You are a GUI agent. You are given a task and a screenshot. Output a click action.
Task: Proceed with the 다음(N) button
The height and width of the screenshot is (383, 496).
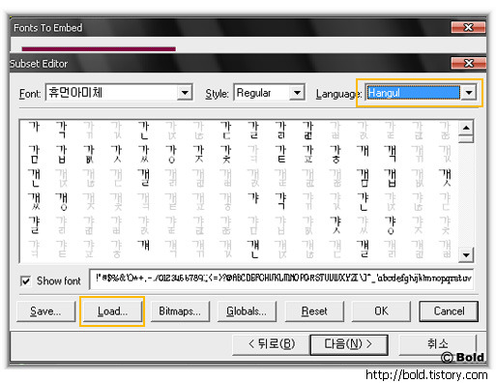[x=349, y=344]
